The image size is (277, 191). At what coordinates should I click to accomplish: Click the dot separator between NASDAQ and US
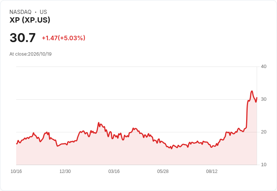[x=36, y=12]
